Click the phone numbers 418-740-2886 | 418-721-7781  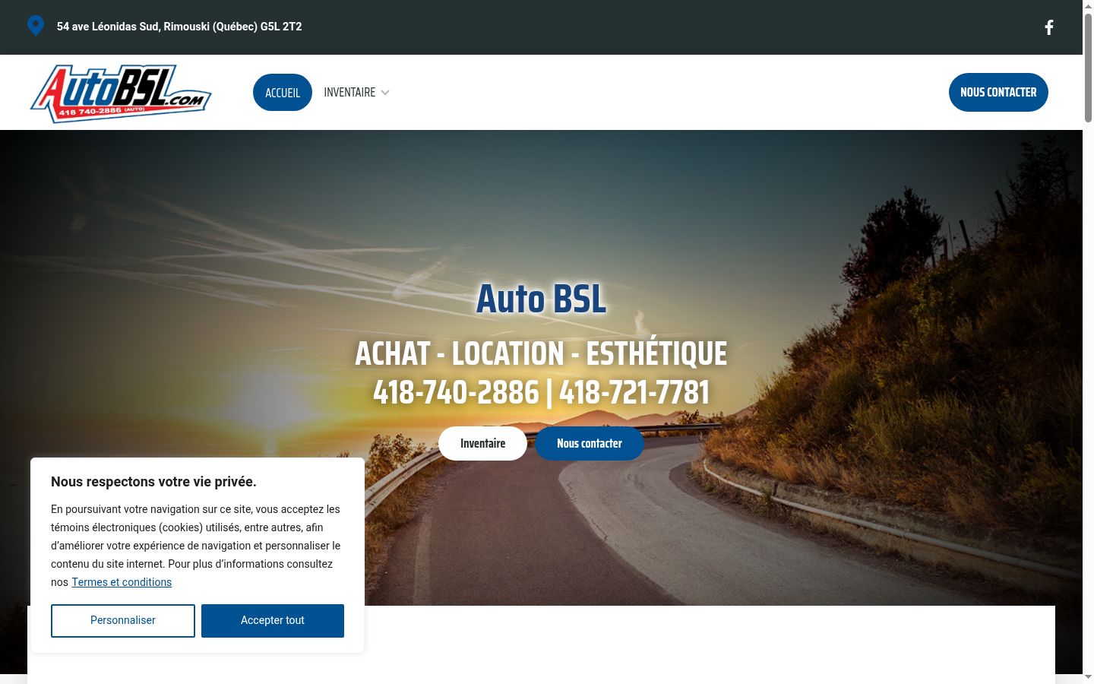click(x=541, y=393)
